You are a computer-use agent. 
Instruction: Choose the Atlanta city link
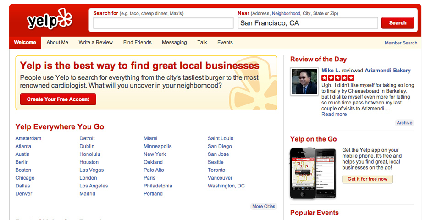23,146
